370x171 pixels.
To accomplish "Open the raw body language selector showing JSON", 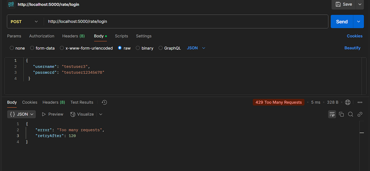I will 196,48.
